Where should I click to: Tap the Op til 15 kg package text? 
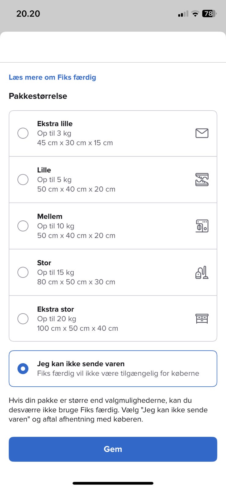point(56,272)
